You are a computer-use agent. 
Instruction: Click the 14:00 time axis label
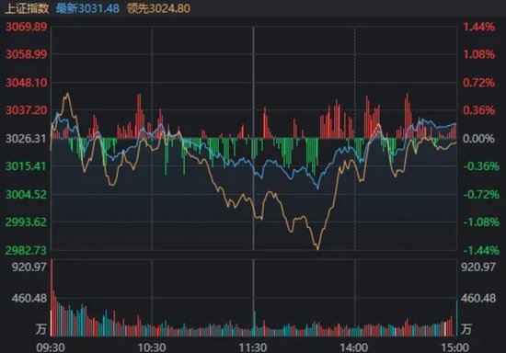[x=354, y=347]
